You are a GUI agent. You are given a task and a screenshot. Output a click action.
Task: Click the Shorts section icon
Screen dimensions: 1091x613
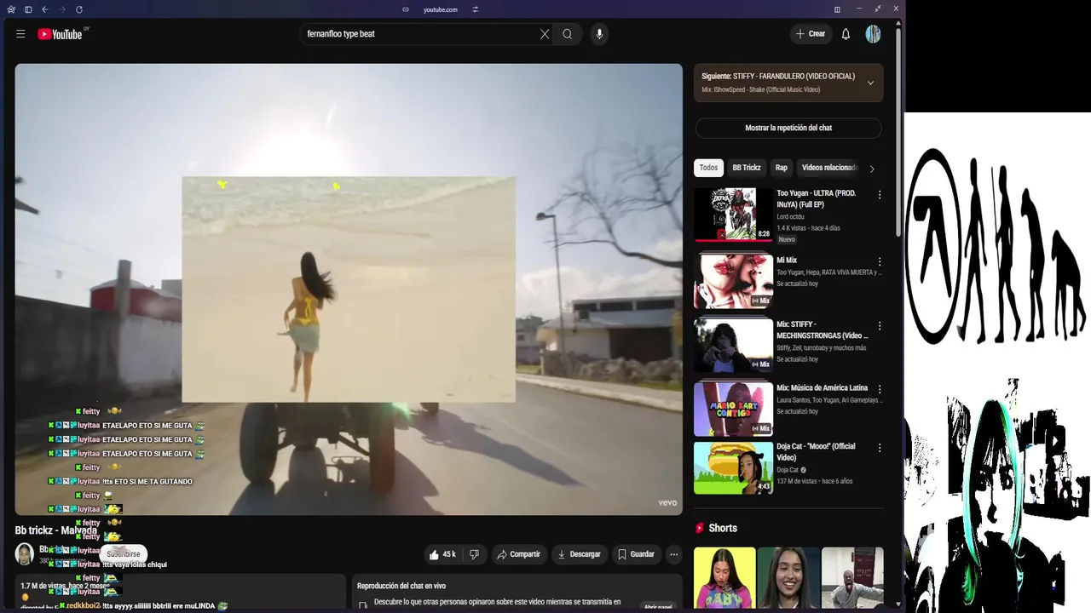point(700,528)
